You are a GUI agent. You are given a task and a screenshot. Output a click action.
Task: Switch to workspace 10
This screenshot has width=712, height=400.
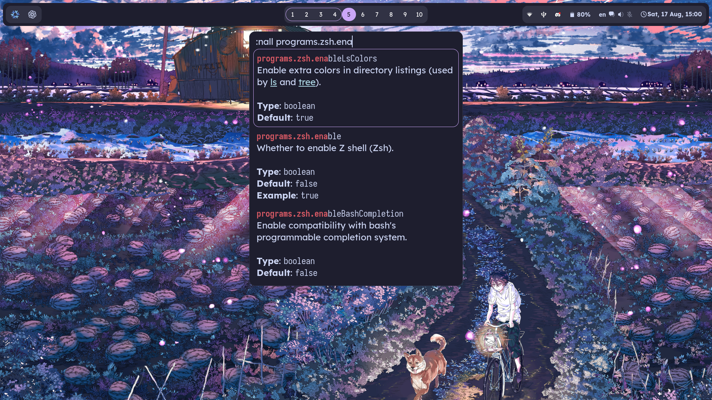click(x=419, y=14)
